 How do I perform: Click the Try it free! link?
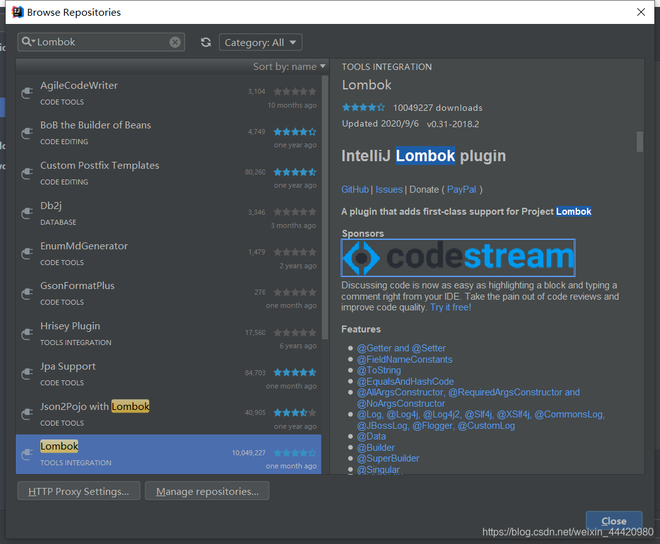click(x=450, y=307)
